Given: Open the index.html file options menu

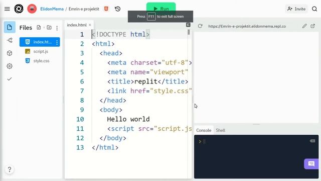Looking at the screenshot, I should coord(57,42).
